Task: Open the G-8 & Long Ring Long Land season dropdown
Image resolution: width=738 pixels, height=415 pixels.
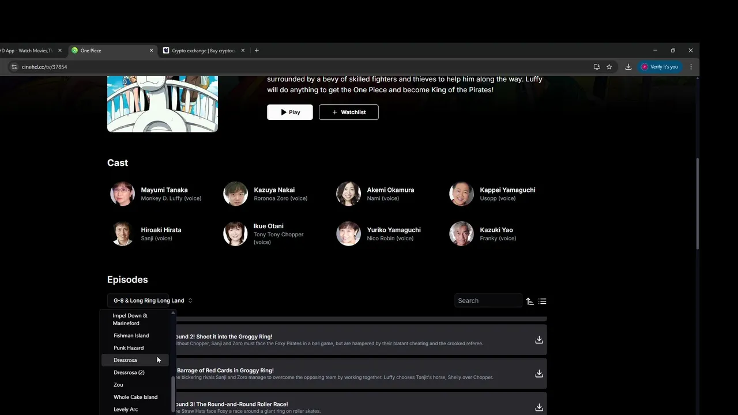Action: point(152,300)
